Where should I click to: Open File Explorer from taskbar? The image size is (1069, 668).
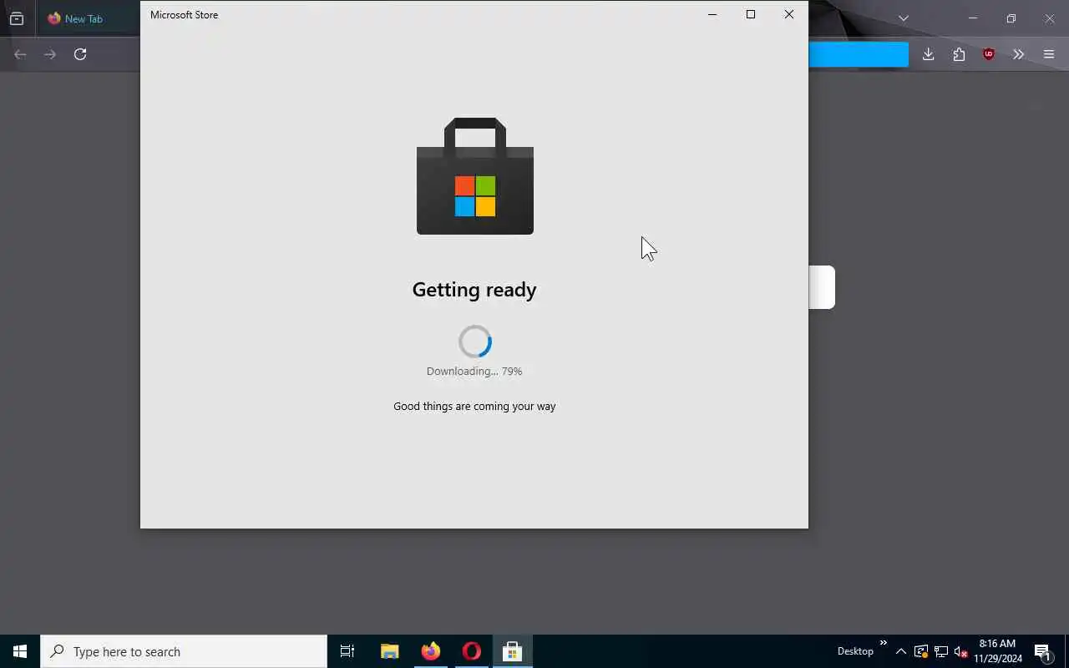point(389,651)
